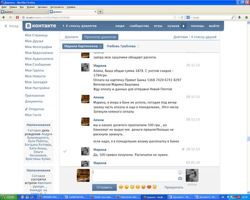Viewport: 250px width, 200px height.
Task: Open the Firefox downloads arrow icon
Action: coord(239,18)
